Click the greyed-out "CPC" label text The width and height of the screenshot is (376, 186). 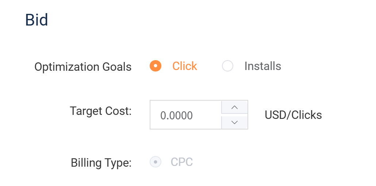point(181,162)
